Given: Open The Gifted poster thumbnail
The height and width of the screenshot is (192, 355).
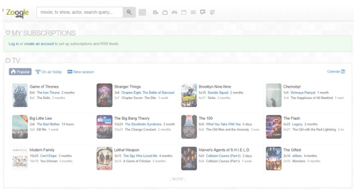Looking at the screenshot, I should [274, 159].
